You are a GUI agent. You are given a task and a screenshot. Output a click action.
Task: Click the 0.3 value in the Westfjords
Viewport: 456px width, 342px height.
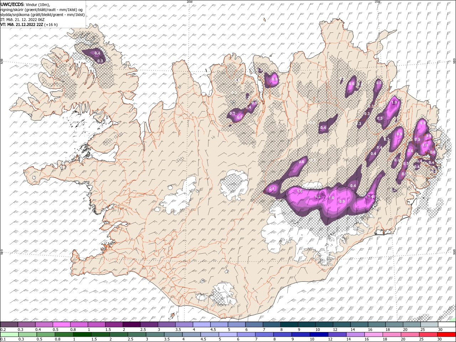click(x=100, y=61)
